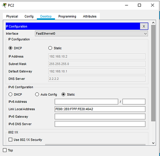
Task: Close the IP Configuration panel with X
Action: pos(144,26)
